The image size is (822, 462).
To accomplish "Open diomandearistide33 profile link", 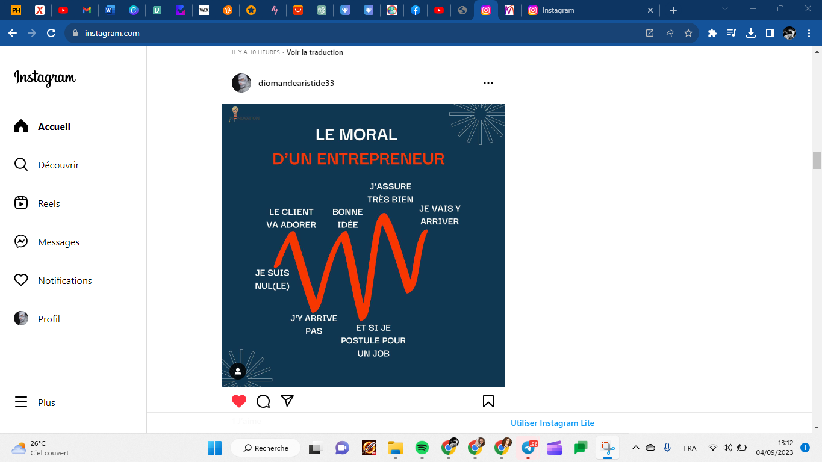I will [296, 83].
